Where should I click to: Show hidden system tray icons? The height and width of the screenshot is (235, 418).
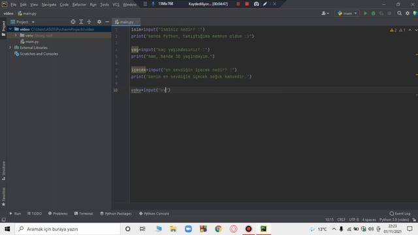[x=334, y=229]
